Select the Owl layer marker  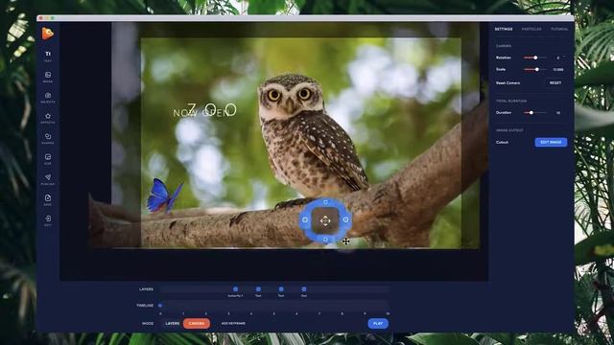point(304,289)
